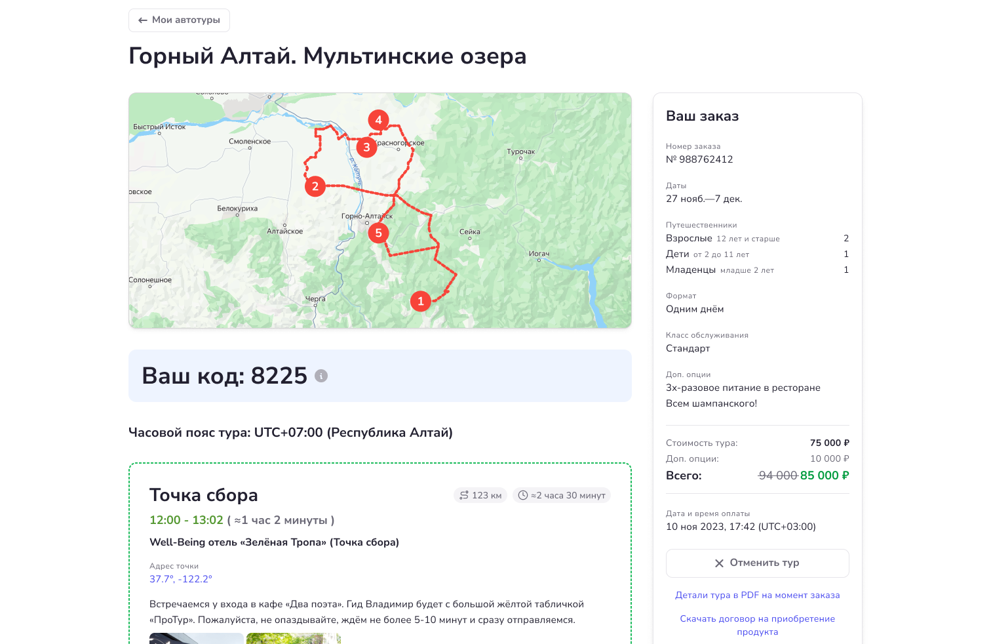991x644 pixels.
Task: Click the Сейка label on map
Action: 470,231
